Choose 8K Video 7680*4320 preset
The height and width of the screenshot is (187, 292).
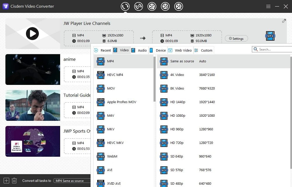click(223, 88)
